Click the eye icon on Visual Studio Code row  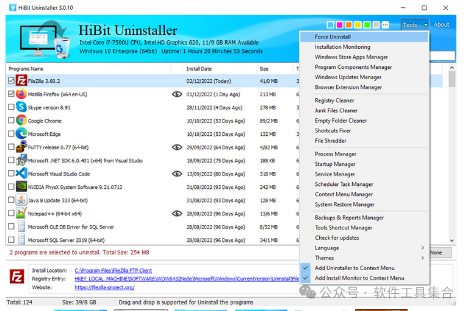177,174
